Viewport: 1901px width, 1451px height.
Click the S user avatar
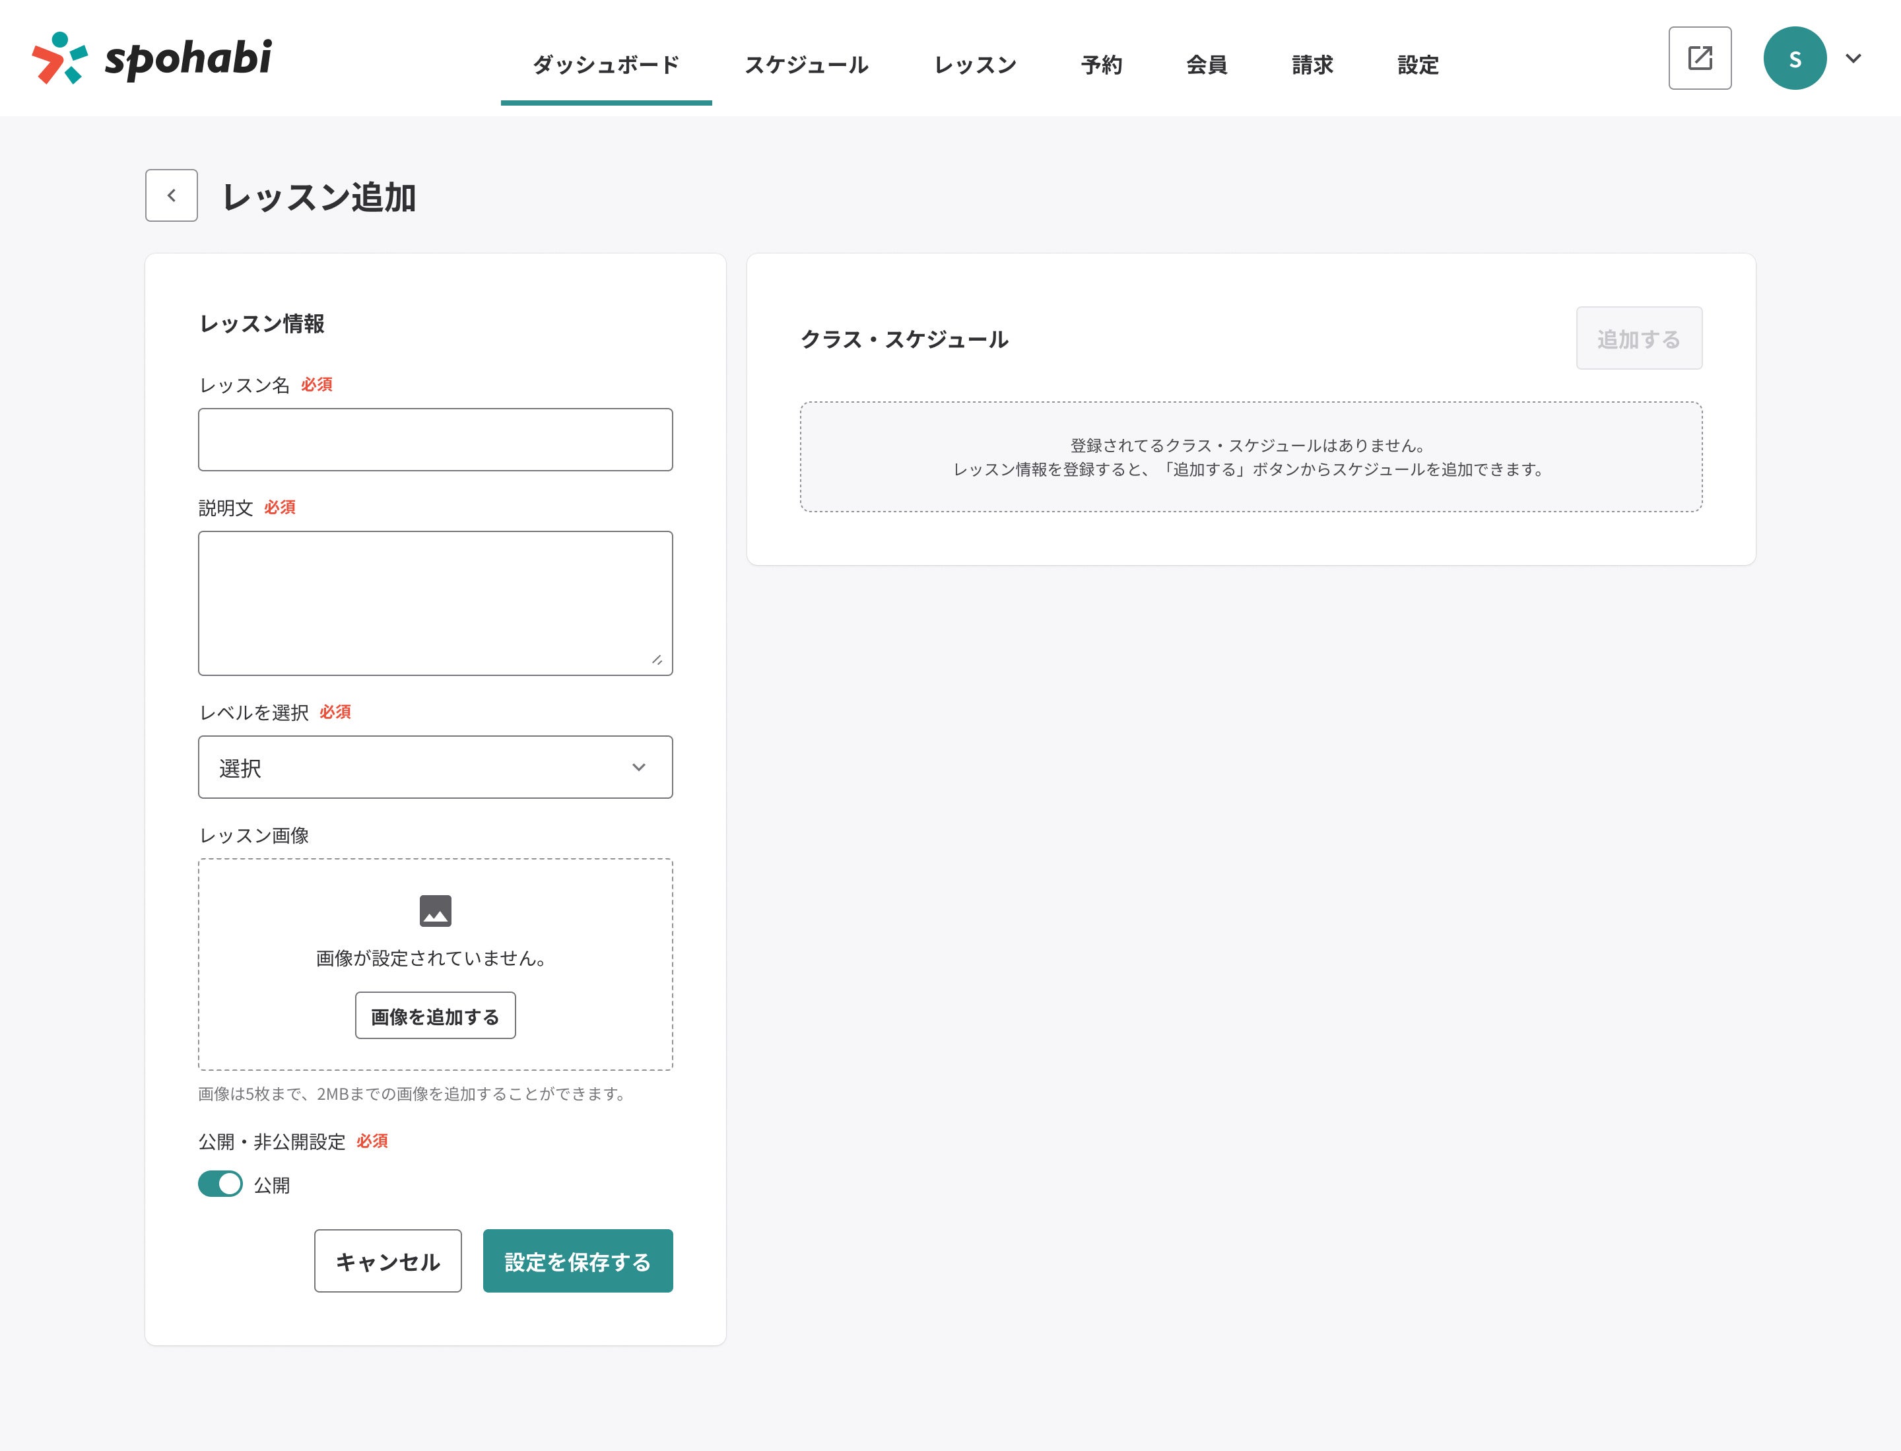click(x=1794, y=58)
